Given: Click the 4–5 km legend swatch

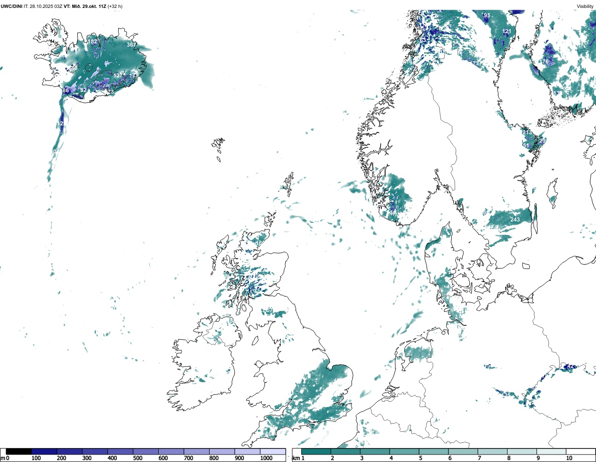Looking at the screenshot, I should tap(404, 452).
